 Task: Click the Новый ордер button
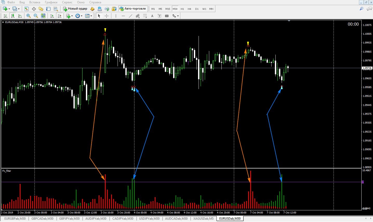tap(75, 9)
